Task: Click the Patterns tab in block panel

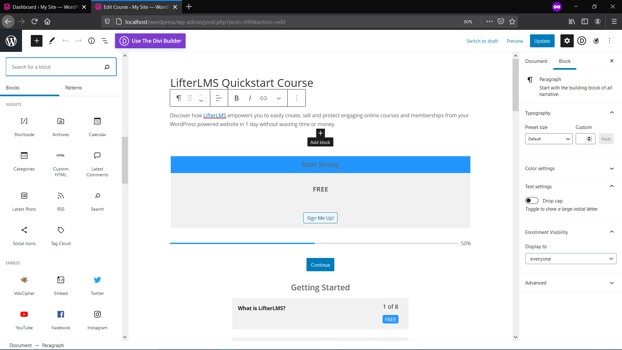Action: click(x=73, y=87)
